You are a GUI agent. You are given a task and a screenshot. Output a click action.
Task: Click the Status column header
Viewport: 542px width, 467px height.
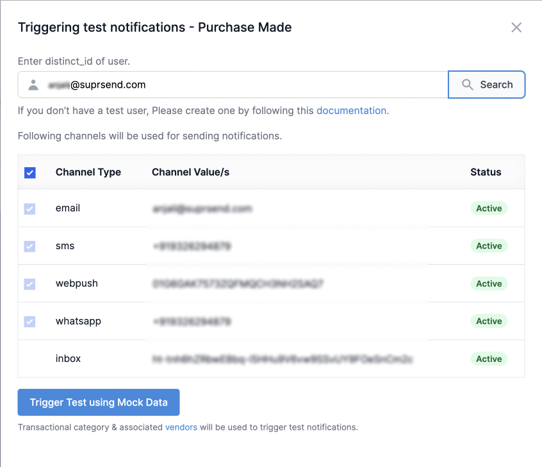pyautogui.click(x=486, y=172)
